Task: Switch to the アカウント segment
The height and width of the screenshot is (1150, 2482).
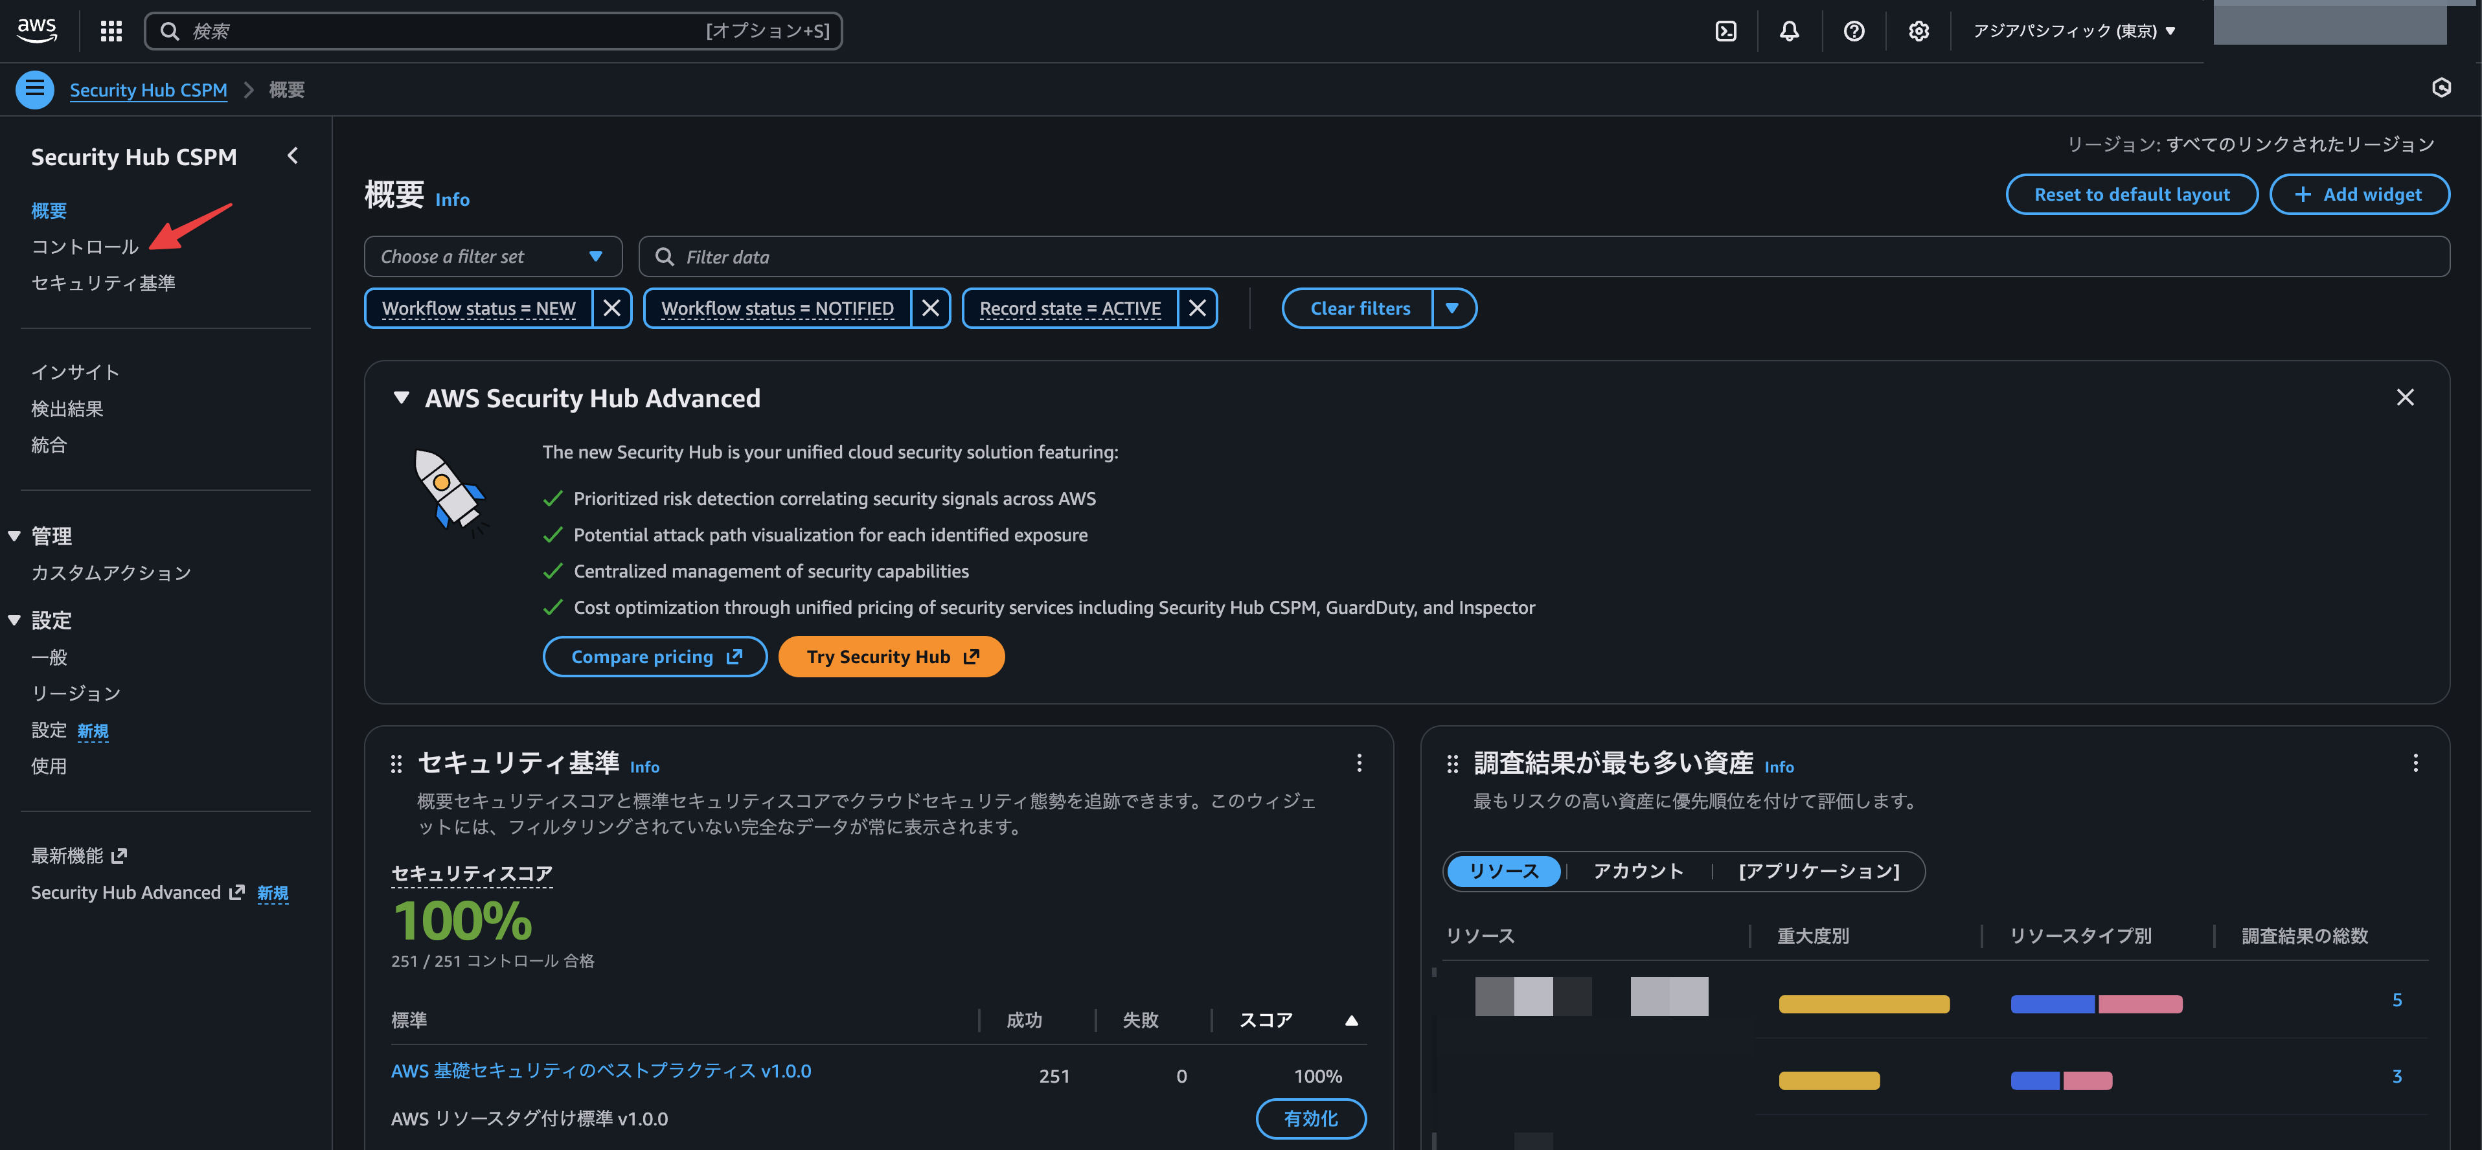Action: [1638, 871]
